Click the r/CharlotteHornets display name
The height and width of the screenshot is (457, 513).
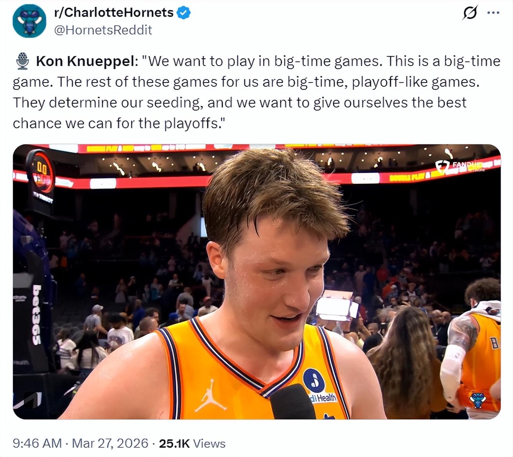[x=114, y=13]
